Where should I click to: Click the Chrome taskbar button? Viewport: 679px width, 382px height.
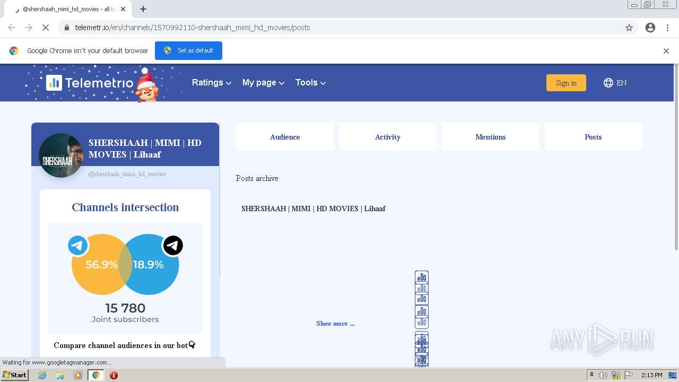(x=95, y=375)
